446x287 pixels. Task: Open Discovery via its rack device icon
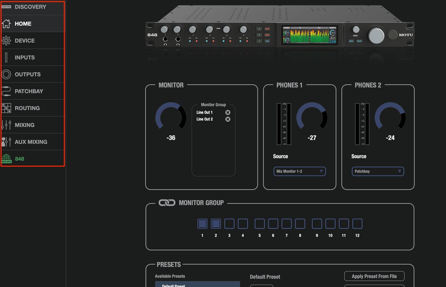tap(6, 7)
